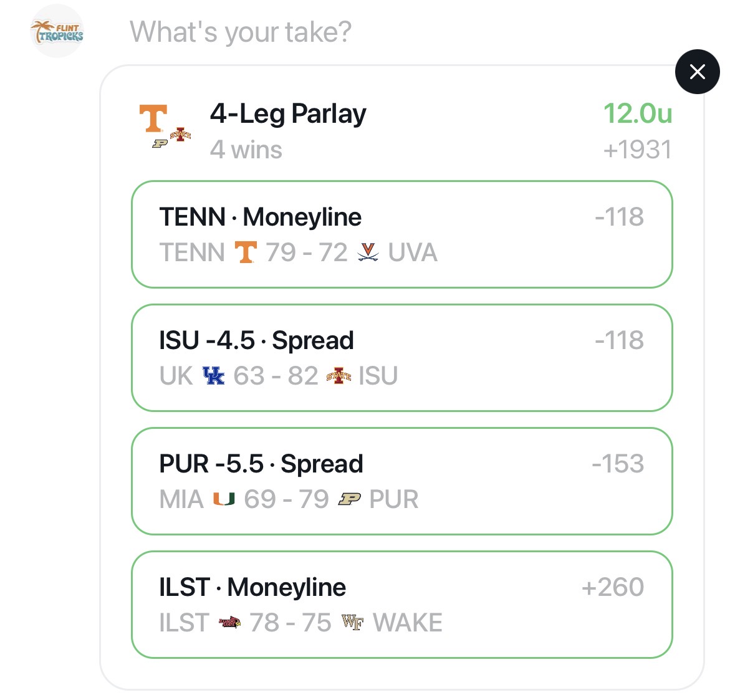Viewport: 735px width, 700px height.
Task: Click the Virginia Cavaliers logo
Action: pyautogui.click(x=368, y=252)
